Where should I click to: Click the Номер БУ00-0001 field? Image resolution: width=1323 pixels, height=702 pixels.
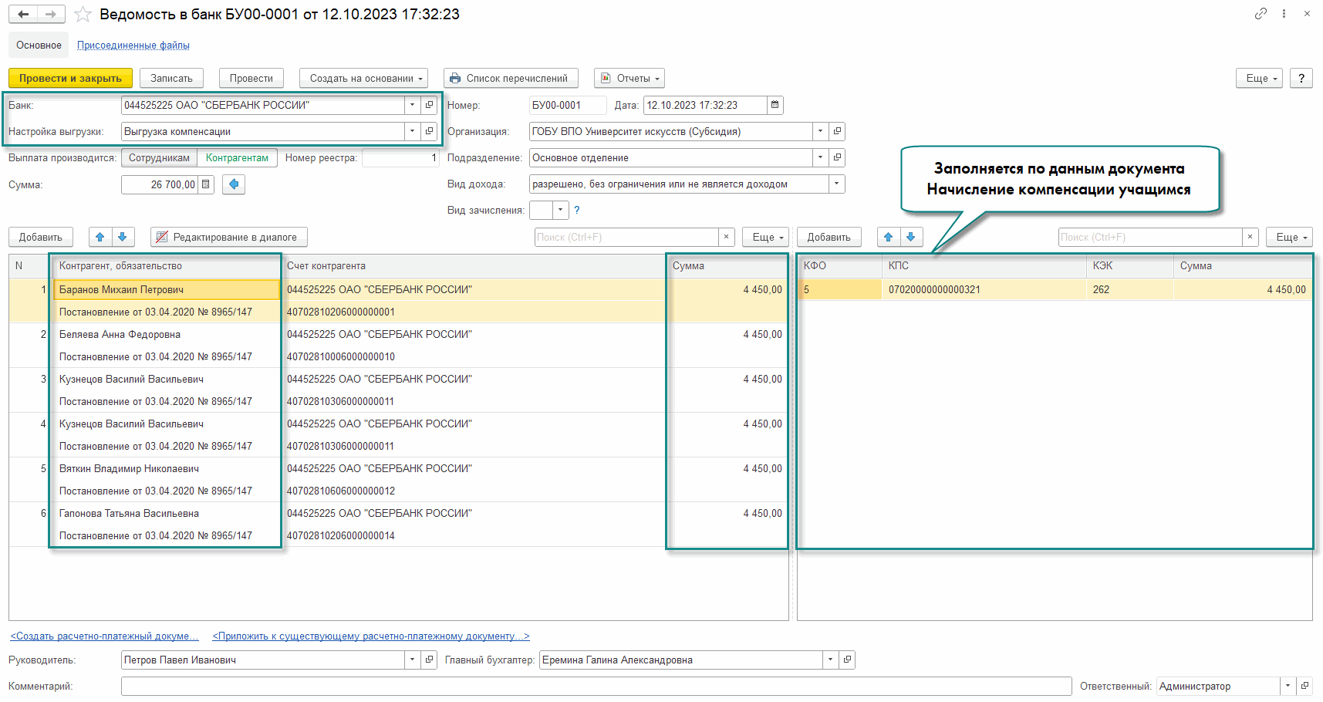(568, 105)
